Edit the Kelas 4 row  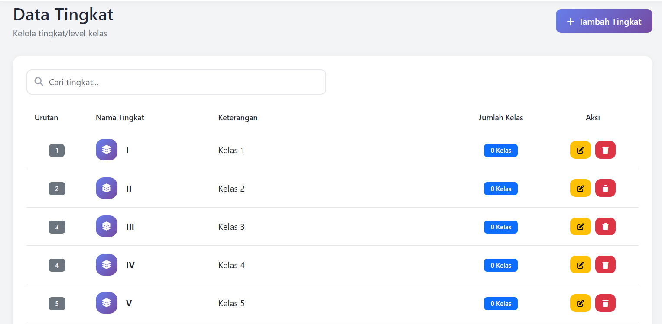click(x=580, y=265)
